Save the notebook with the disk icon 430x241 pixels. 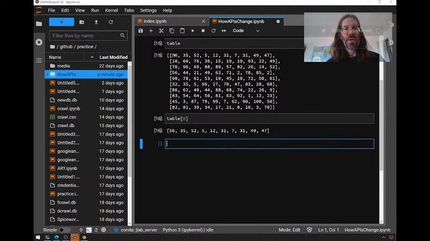[x=140, y=31]
